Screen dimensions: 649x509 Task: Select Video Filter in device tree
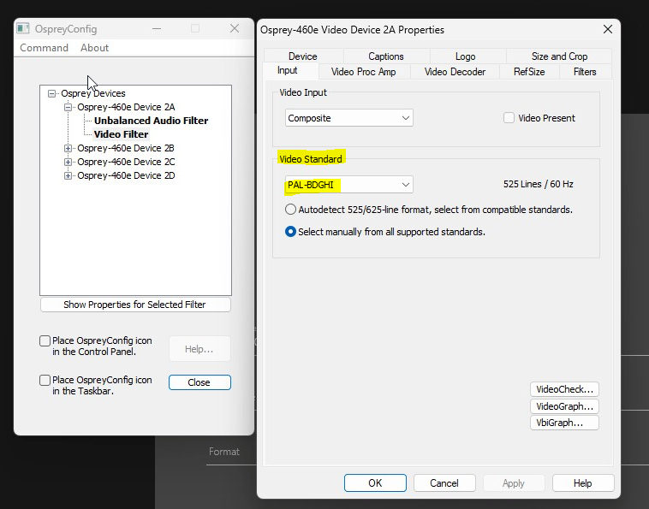[x=121, y=134]
